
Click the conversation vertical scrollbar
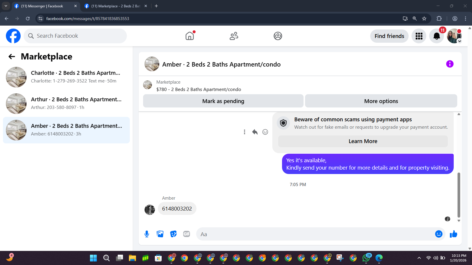click(459, 195)
